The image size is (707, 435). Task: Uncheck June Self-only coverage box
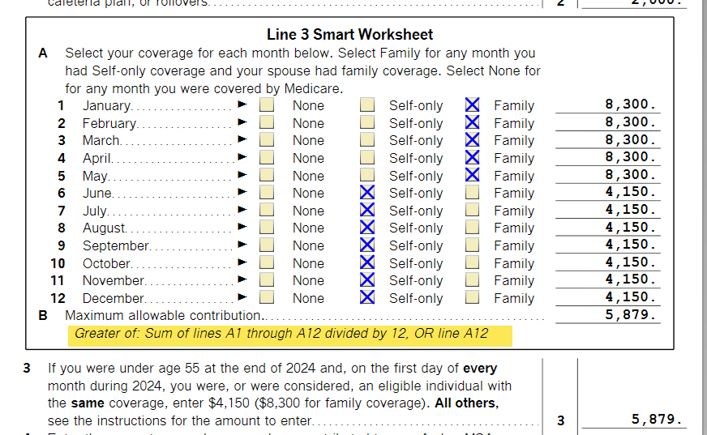pos(367,193)
